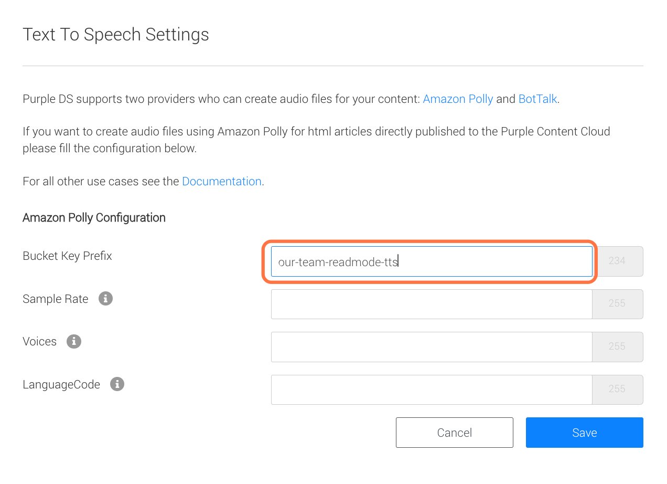Click the Sample Rate info icon
667x484 pixels.
[x=106, y=299]
